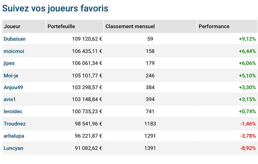The image size is (258, 164).
Task: Click the Luncyan player link
Action: [x=13, y=148]
